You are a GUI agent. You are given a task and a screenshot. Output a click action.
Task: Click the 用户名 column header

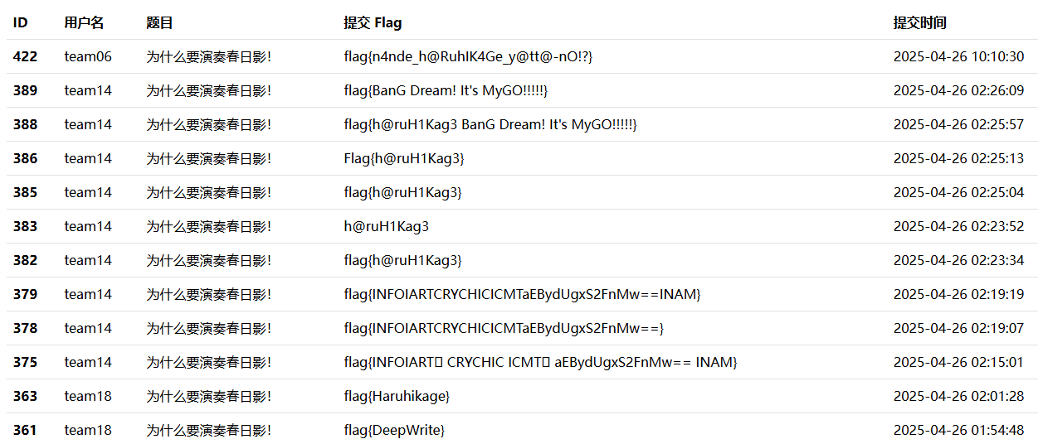(84, 23)
